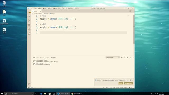Image resolution: width=169 pixels, height=95 pixels.
Task: Click the terminal prompt line
Action: tap(41, 65)
